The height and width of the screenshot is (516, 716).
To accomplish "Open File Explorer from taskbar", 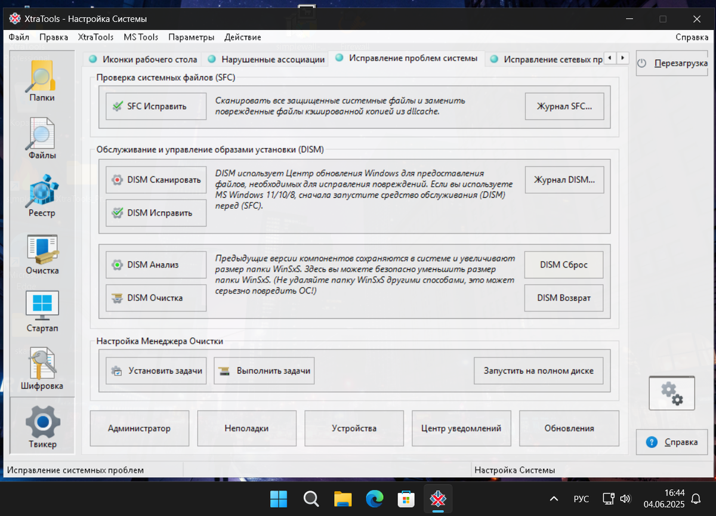I will tap(342, 498).
